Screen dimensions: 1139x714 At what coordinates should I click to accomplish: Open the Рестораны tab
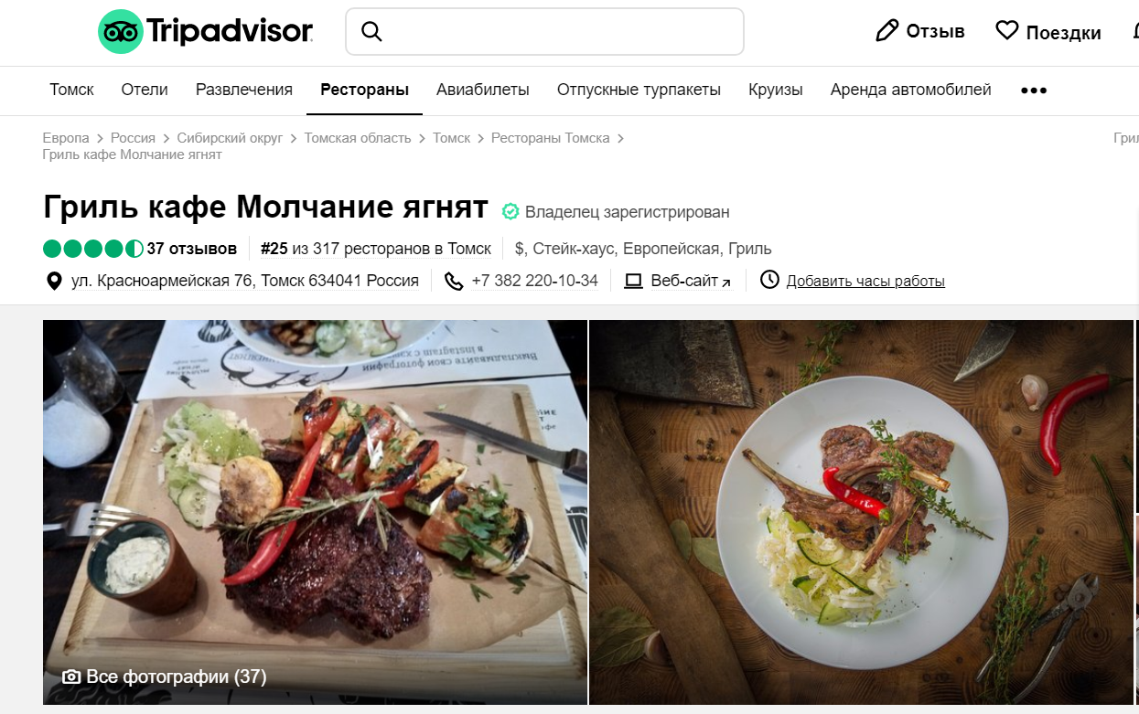(x=364, y=90)
